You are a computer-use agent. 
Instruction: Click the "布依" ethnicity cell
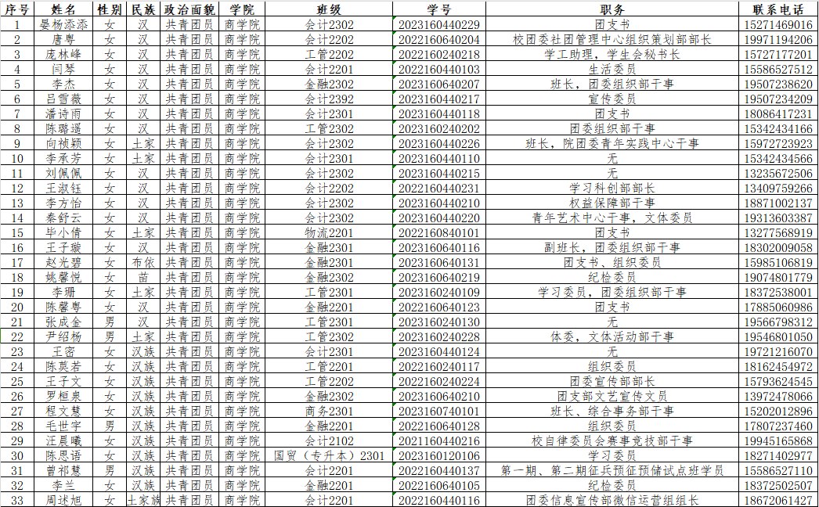click(x=143, y=262)
